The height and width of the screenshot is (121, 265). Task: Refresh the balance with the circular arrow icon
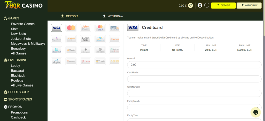click(x=190, y=6)
